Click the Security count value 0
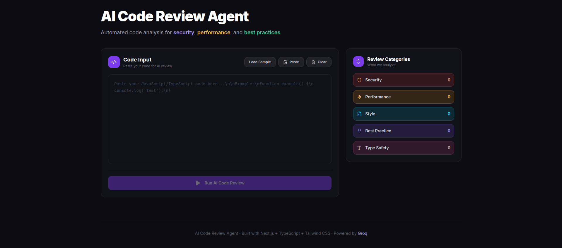The height and width of the screenshot is (248, 562). click(x=449, y=80)
